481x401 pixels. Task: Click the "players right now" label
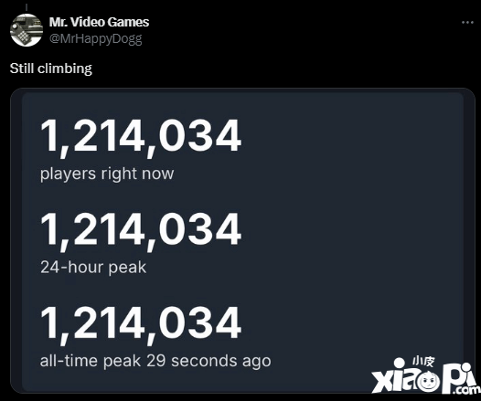coord(107,174)
